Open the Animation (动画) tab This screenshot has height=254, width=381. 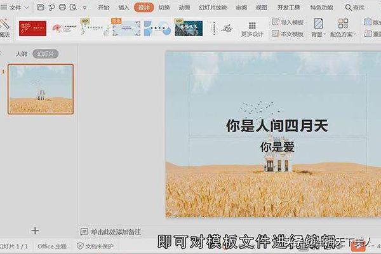(x=184, y=8)
